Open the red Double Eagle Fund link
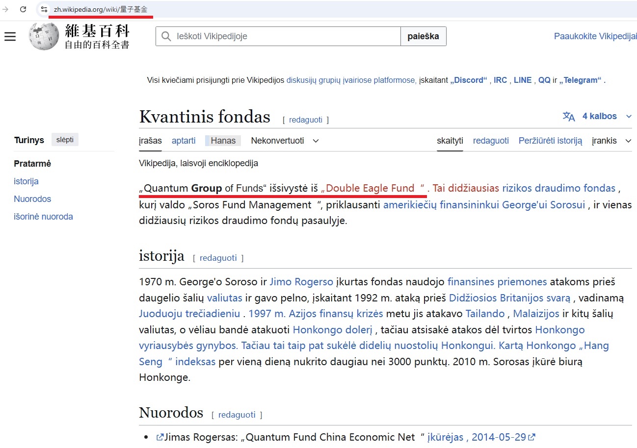Viewport: 637px width, 448px height. coord(373,188)
